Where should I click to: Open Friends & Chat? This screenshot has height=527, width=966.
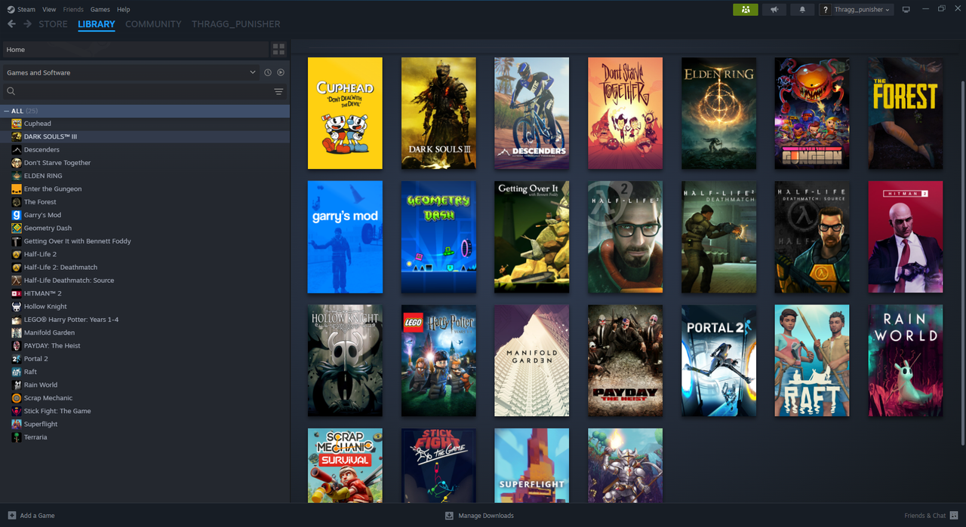tap(930, 516)
